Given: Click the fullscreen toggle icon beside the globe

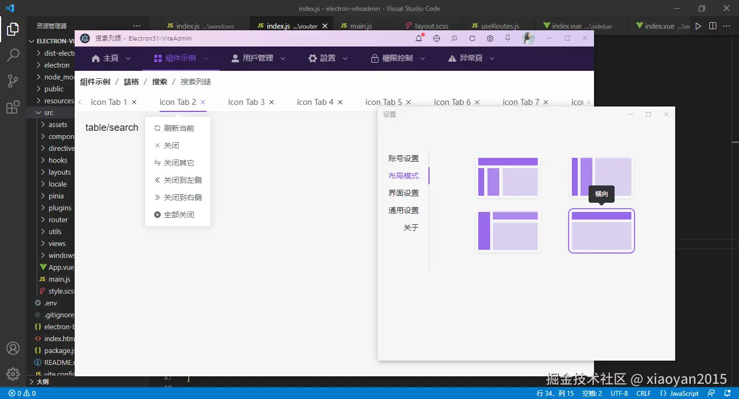Looking at the screenshot, I should point(454,38).
